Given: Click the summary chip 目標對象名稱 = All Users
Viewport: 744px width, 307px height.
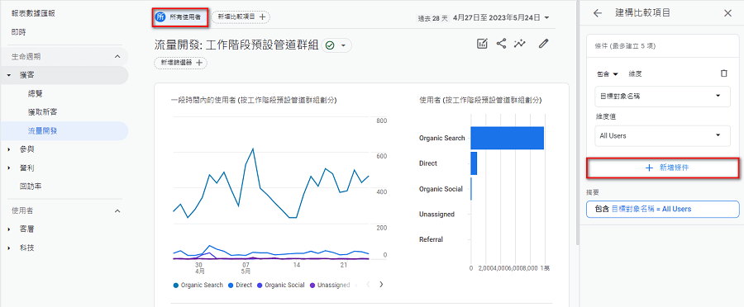Looking at the screenshot, I should click(x=662, y=209).
